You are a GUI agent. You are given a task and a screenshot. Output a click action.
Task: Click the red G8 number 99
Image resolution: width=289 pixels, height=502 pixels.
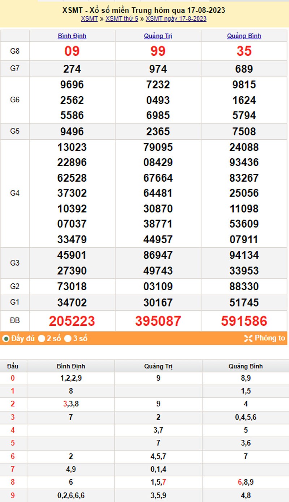pos(158,51)
